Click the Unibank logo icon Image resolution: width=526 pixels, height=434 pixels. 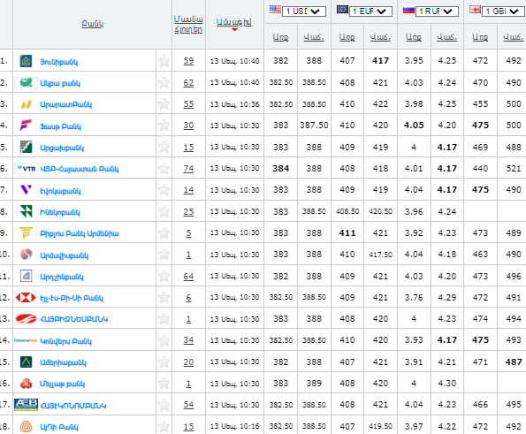(26, 61)
